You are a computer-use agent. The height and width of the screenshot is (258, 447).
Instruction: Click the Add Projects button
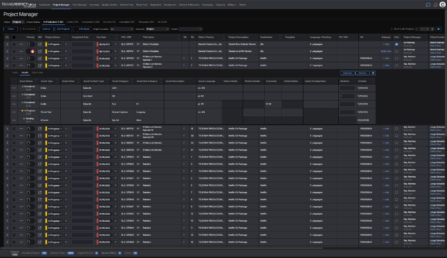click(63, 29)
